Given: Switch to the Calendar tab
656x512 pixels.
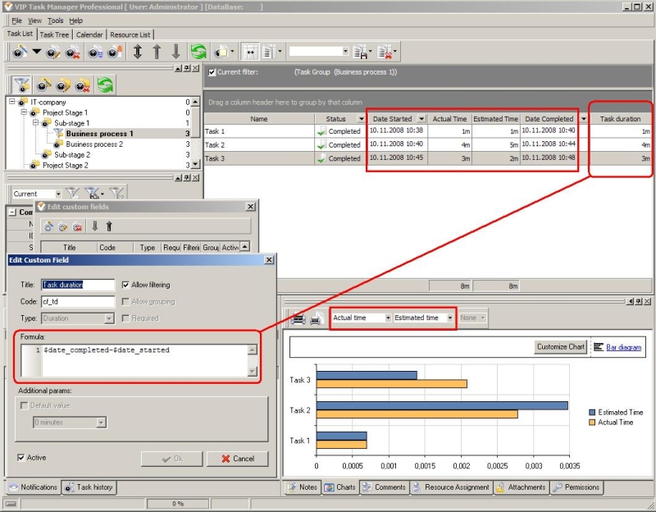Looking at the screenshot, I should (x=89, y=34).
